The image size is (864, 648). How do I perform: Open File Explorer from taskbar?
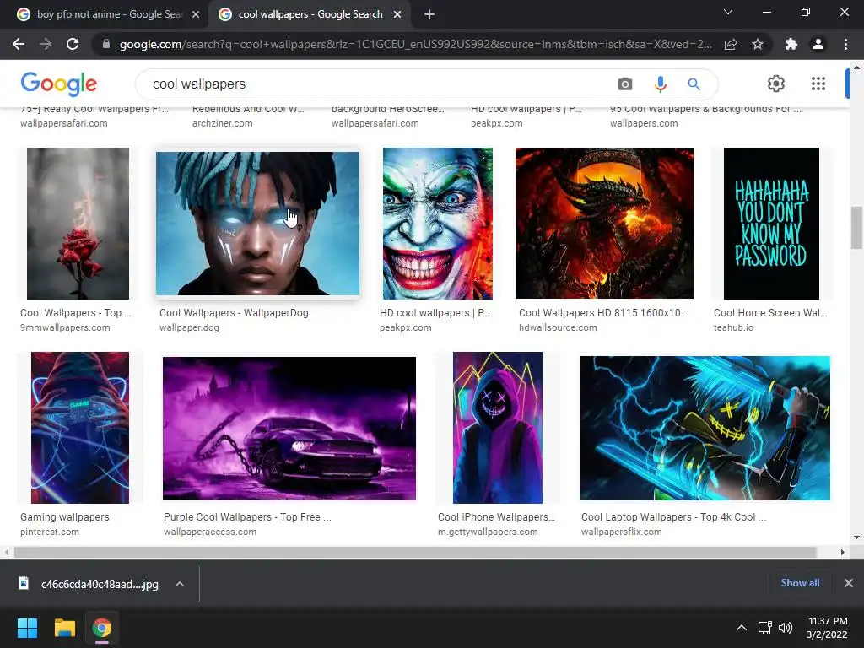[x=64, y=628]
